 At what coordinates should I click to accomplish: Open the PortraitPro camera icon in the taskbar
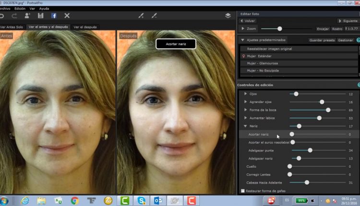[x=175, y=201]
